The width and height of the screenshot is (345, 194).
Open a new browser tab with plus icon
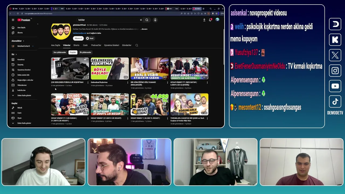coord(203,9)
